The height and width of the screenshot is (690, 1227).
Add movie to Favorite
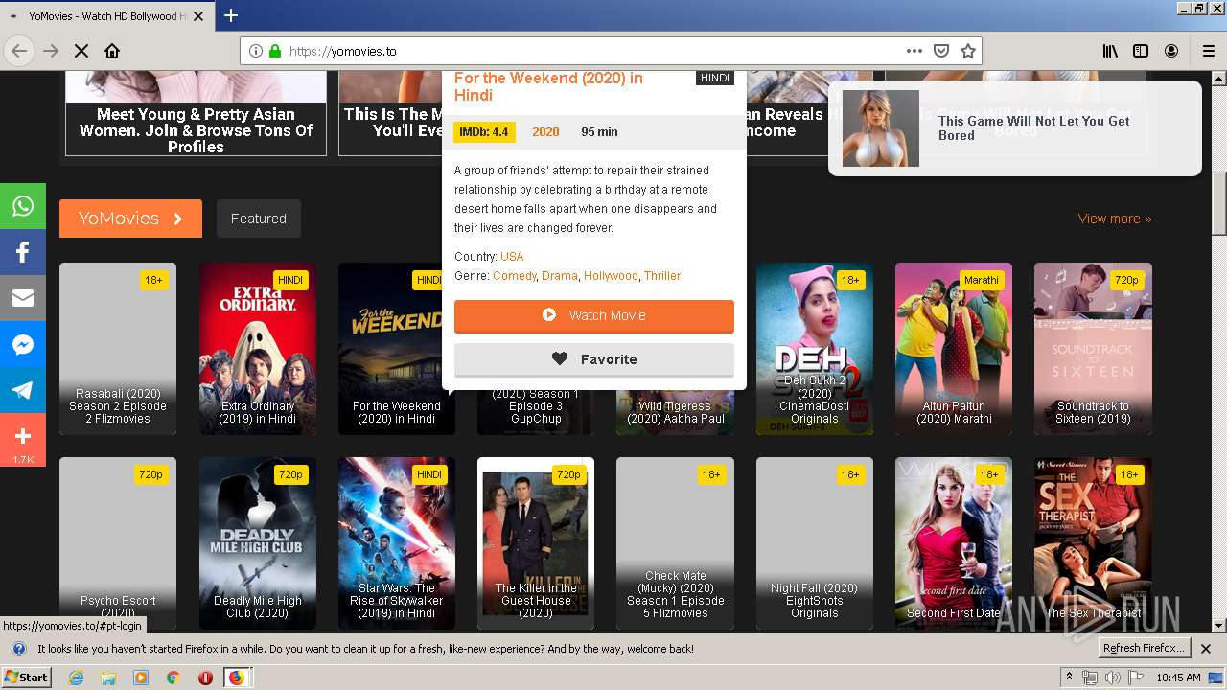(x=594, y=359)
